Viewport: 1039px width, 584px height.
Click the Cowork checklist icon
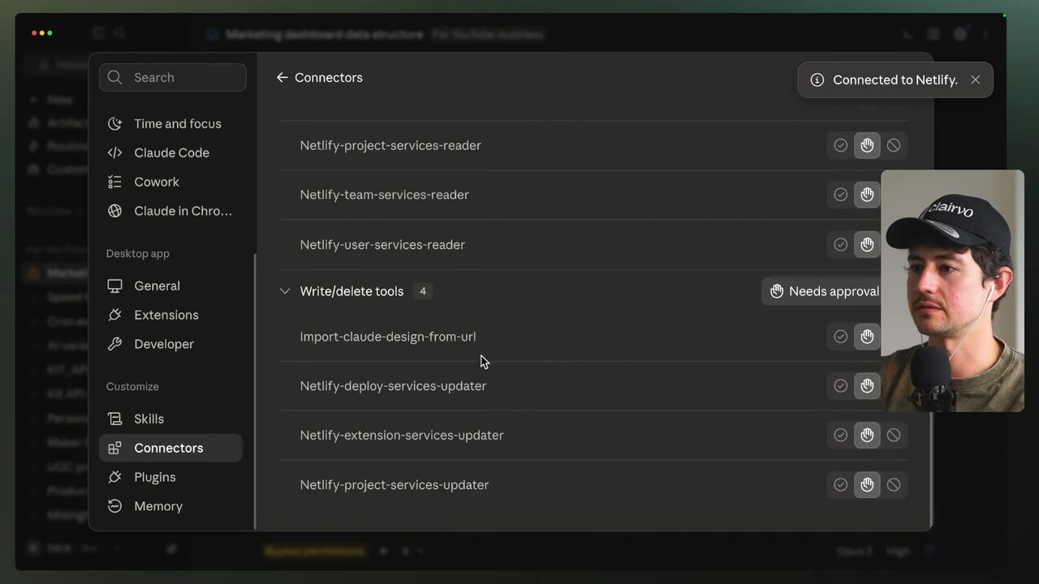click(115, 182)
